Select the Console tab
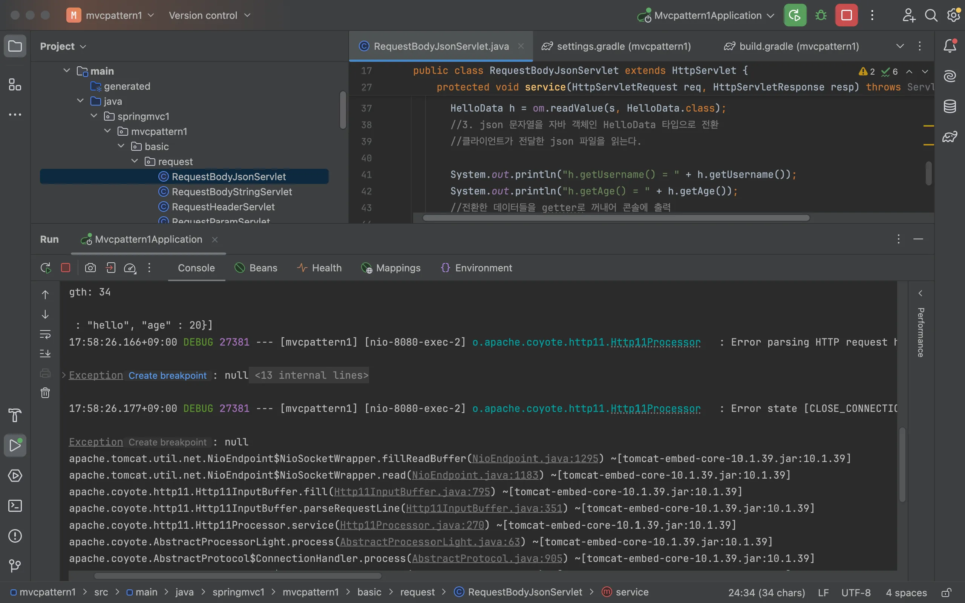 click(x=196, y=268)
